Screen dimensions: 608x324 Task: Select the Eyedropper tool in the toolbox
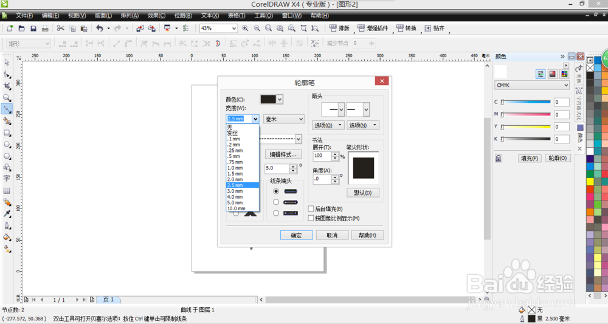point(7,214)
